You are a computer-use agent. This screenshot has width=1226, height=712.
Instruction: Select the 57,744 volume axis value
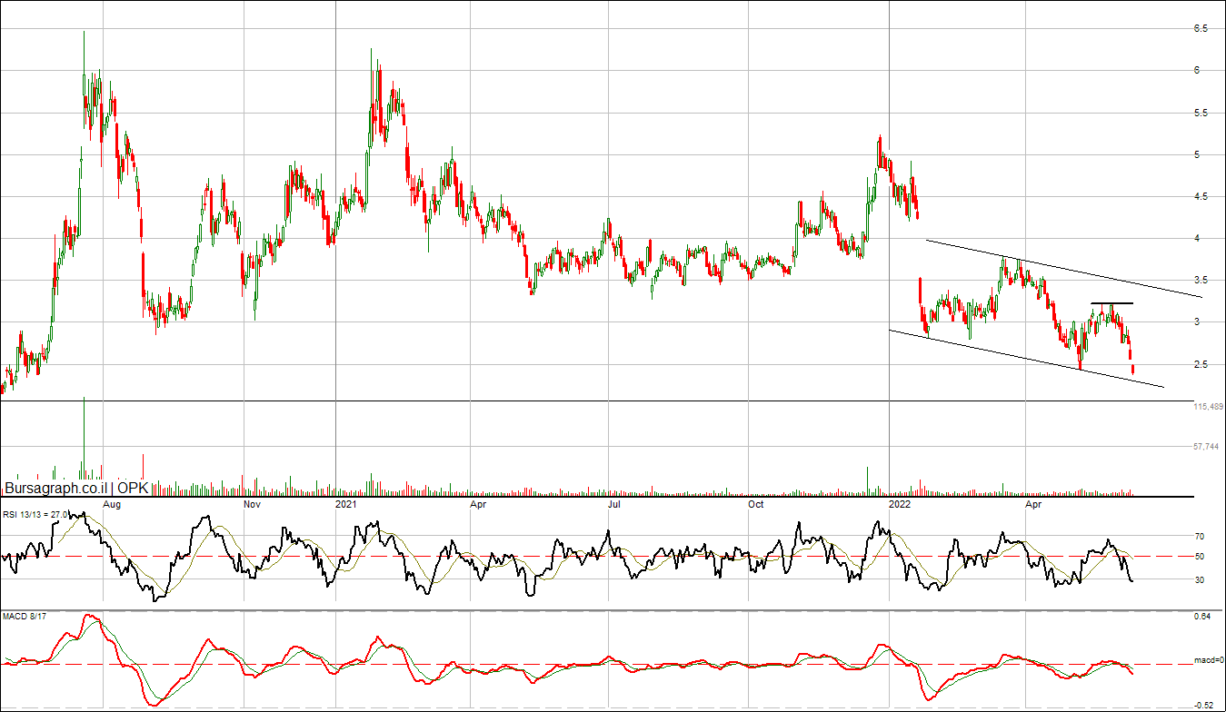tap(1205, 447)
